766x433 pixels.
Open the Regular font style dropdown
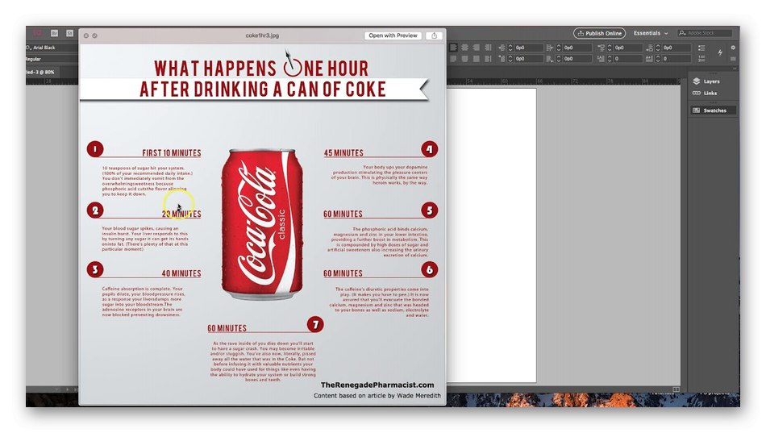(52, 59)
